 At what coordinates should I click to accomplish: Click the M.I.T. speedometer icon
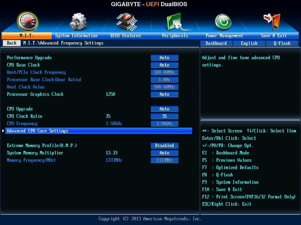tap(27, 21)
